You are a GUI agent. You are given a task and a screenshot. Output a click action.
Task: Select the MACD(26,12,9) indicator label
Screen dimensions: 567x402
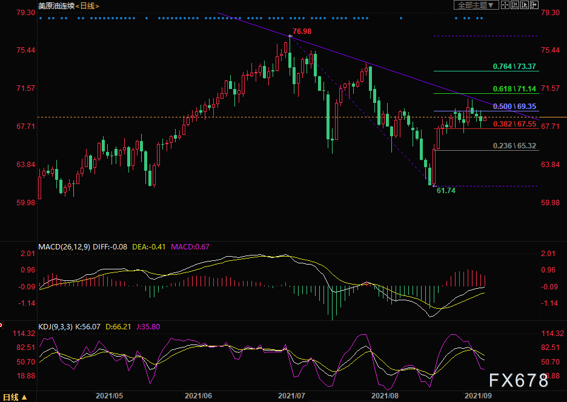click(x=64, y=247)
